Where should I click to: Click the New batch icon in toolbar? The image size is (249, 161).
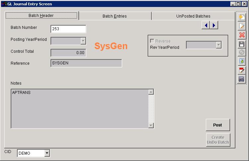coord(242,17)
